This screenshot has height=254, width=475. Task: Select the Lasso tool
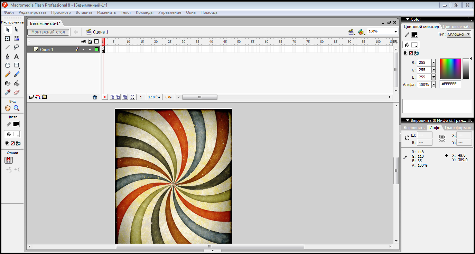point(16,47)
